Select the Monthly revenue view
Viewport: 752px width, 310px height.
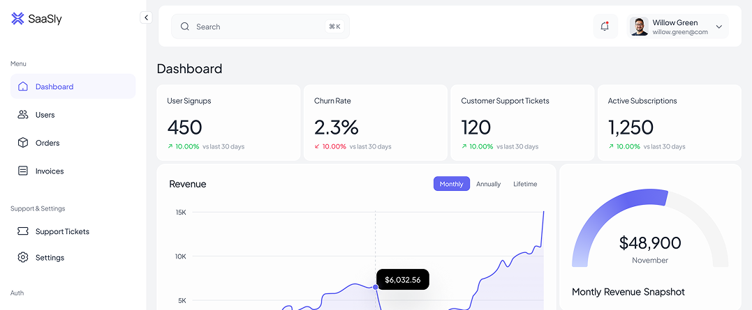click(x=451, y=184)
